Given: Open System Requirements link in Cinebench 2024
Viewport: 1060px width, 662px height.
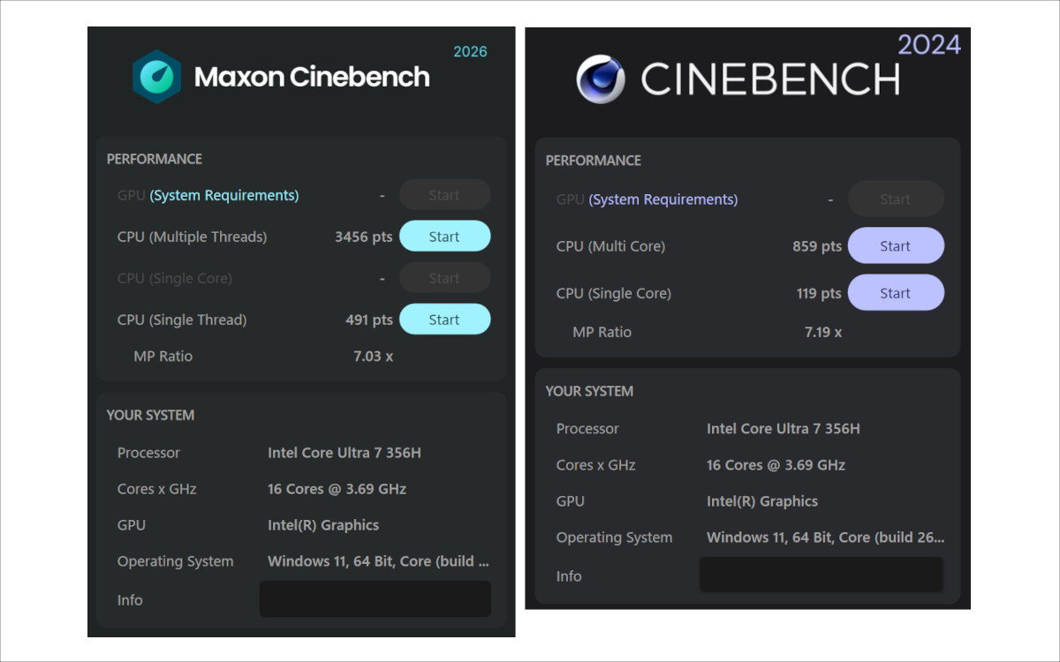Looking at the screenshot, I should pyautogui.click(x=663, y=199).
